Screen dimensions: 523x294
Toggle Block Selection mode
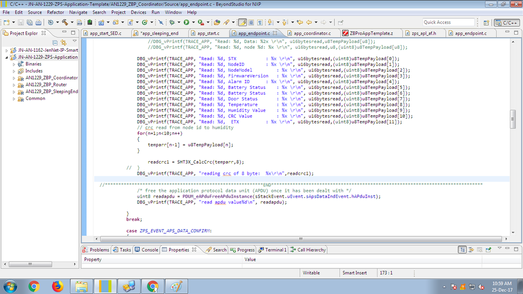click(x=251, y=22)
